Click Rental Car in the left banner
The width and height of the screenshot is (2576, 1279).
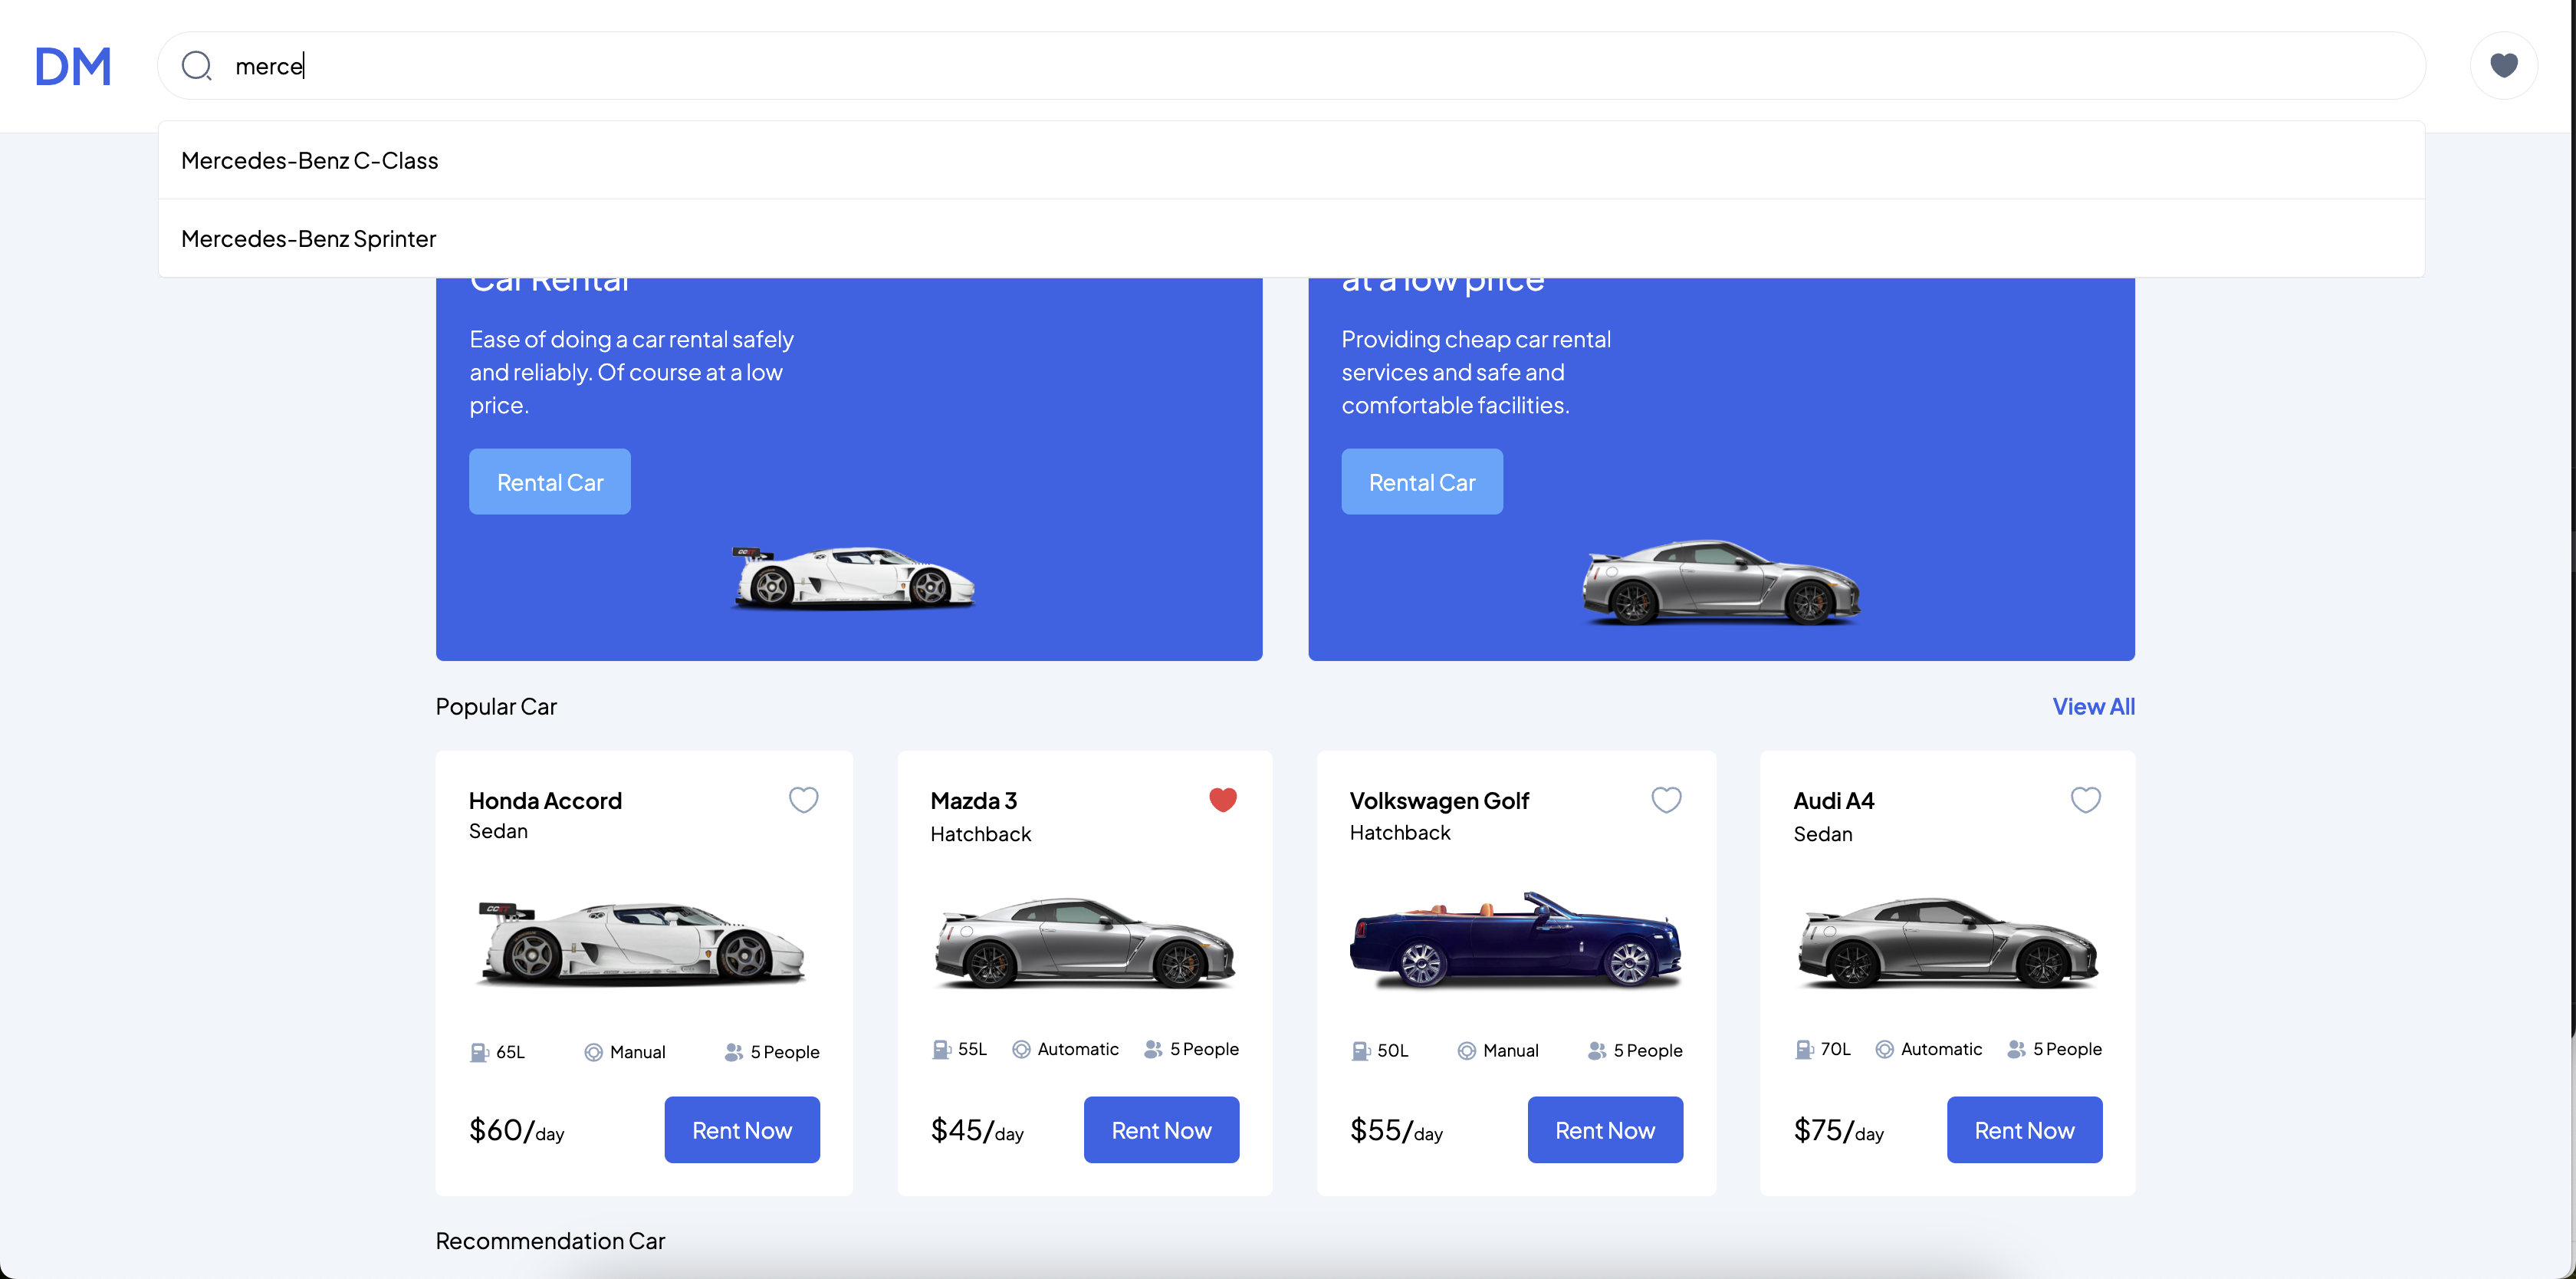(x=550, y=482)
